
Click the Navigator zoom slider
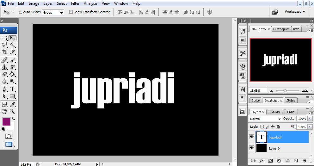tap(285, 91)
